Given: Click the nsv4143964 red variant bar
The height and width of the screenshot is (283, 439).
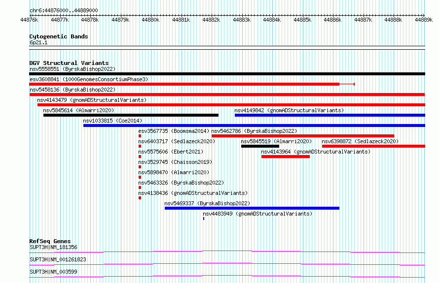Looking at the screenshot, I should point(286,157).
